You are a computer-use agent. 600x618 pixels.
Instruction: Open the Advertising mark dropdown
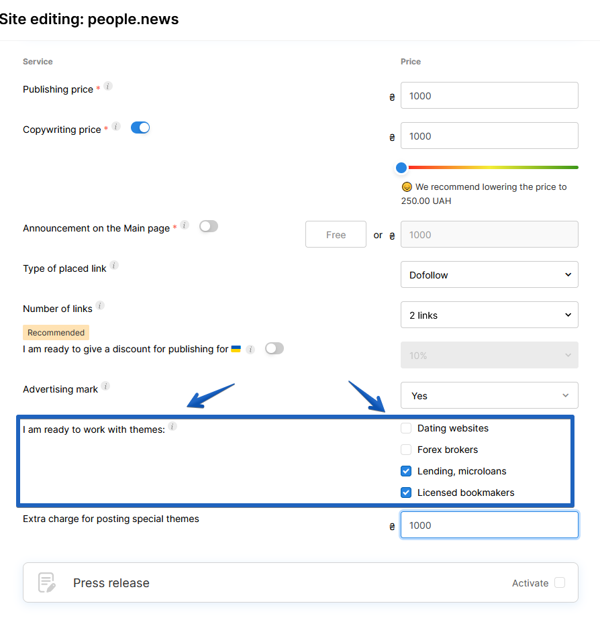489,395
